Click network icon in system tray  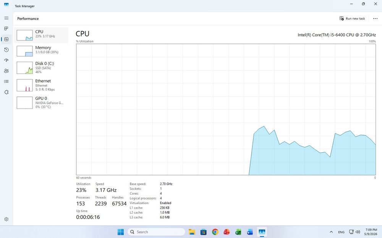coord(351,232)
